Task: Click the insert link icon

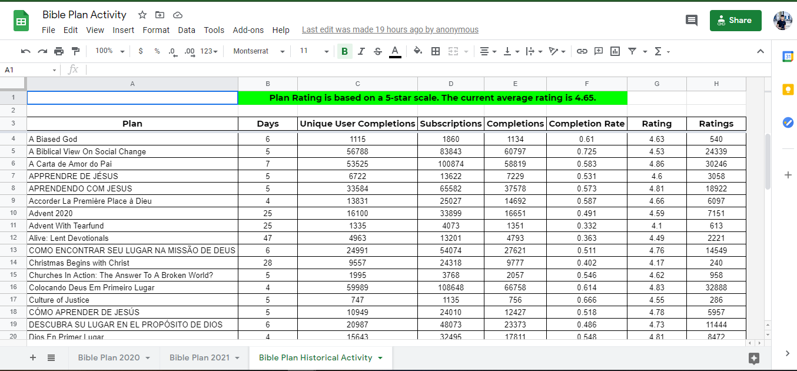Action: coord(582,51)
